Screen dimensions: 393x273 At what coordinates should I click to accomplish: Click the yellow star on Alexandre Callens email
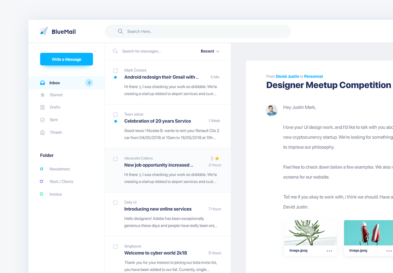coord(217,158)
